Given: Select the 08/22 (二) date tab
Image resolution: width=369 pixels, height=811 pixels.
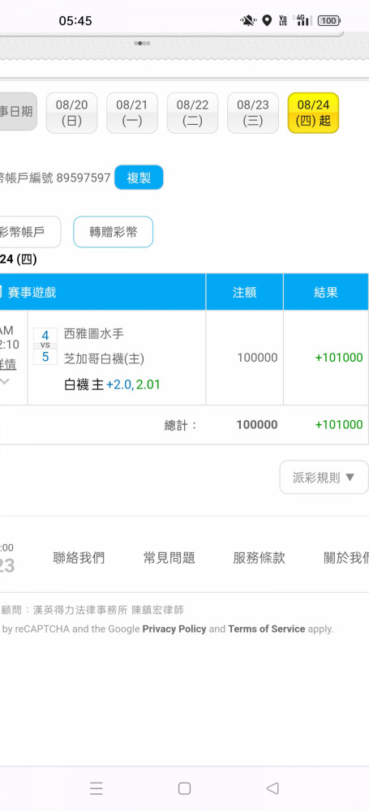Looking at the screenshot, I should point(192,113).
